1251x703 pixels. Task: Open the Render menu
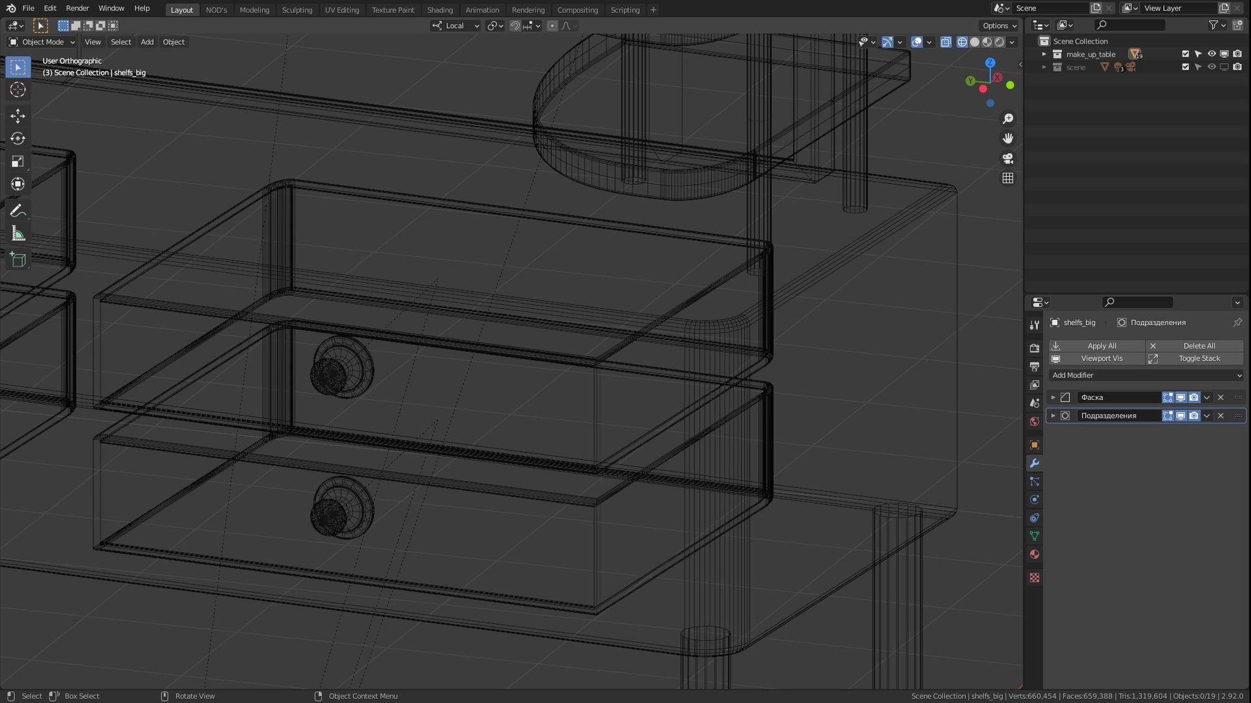[x=77, y=8]
